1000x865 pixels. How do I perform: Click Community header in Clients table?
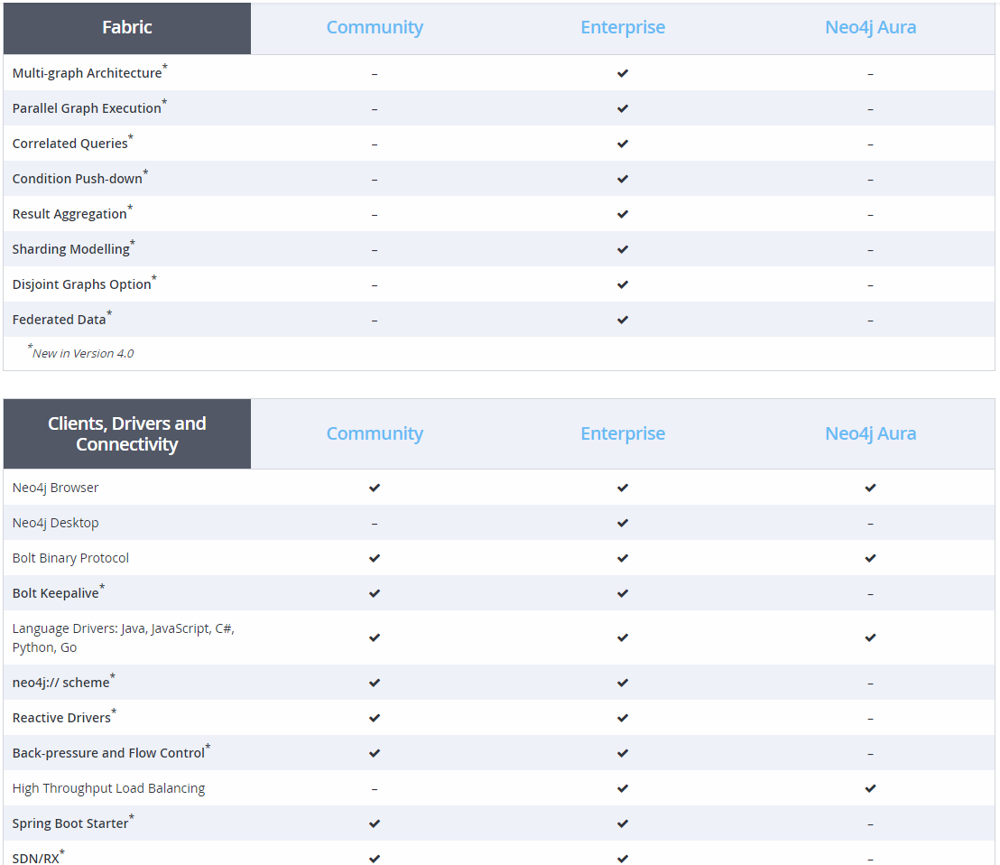pos(375,433)
